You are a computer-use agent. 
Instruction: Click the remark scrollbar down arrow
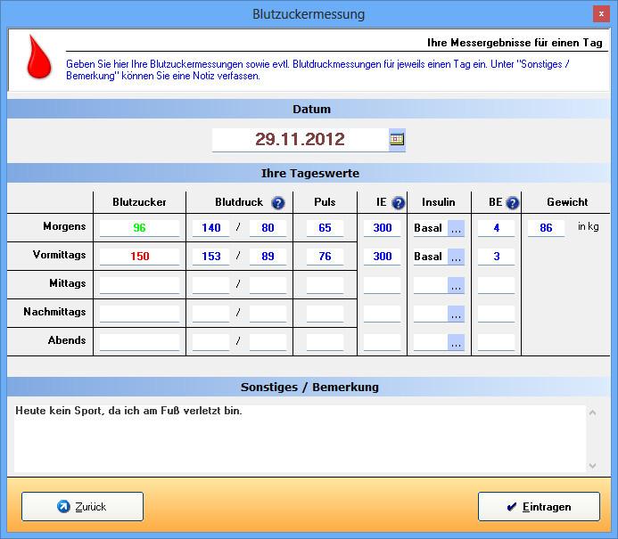(x=592, y=466)
